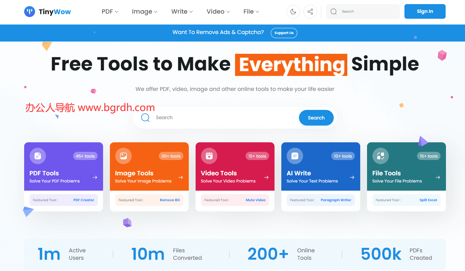465x271 pixels.
Task: Click the arrow on PDF Tools card
Action: click(95, 177)
